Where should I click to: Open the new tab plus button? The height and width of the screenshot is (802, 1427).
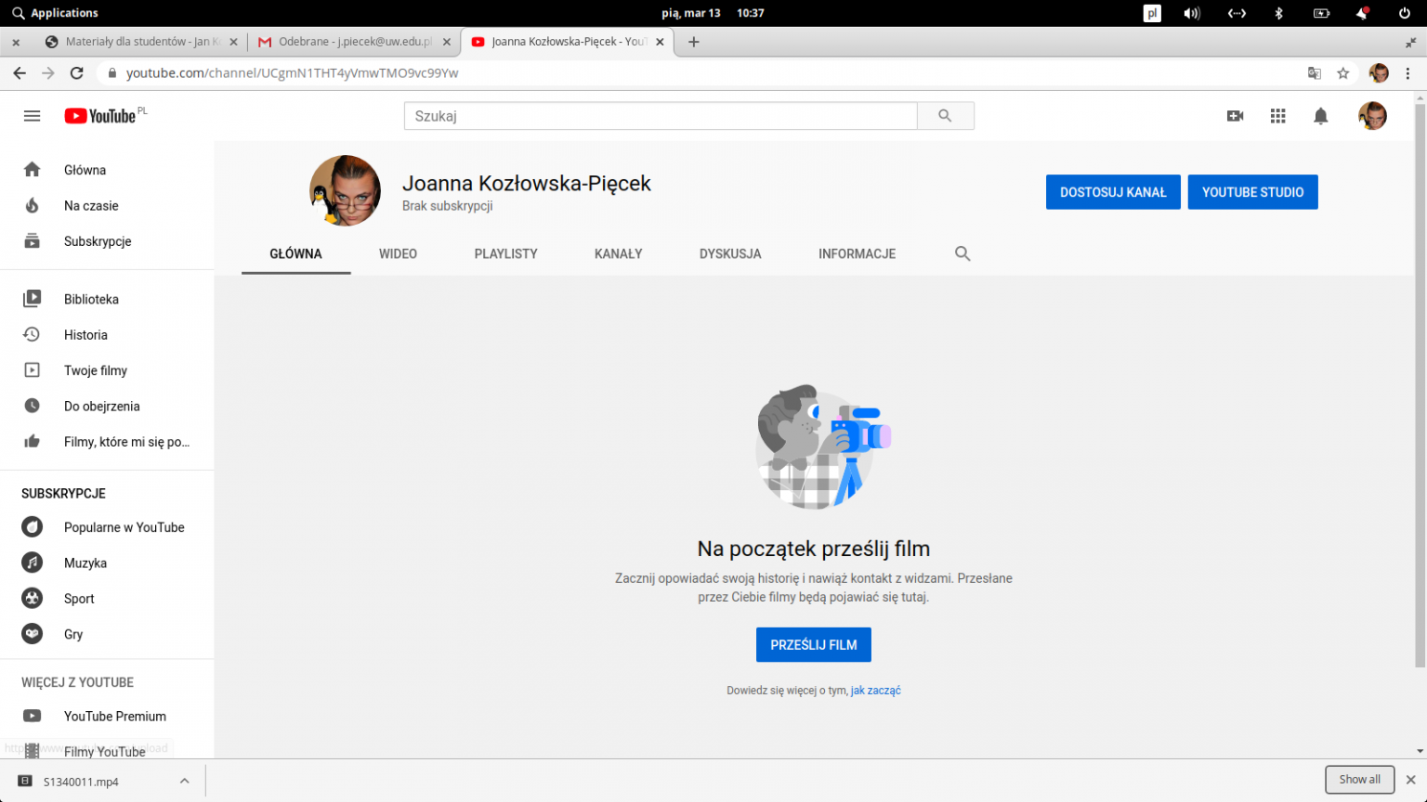tap(694, 42)
